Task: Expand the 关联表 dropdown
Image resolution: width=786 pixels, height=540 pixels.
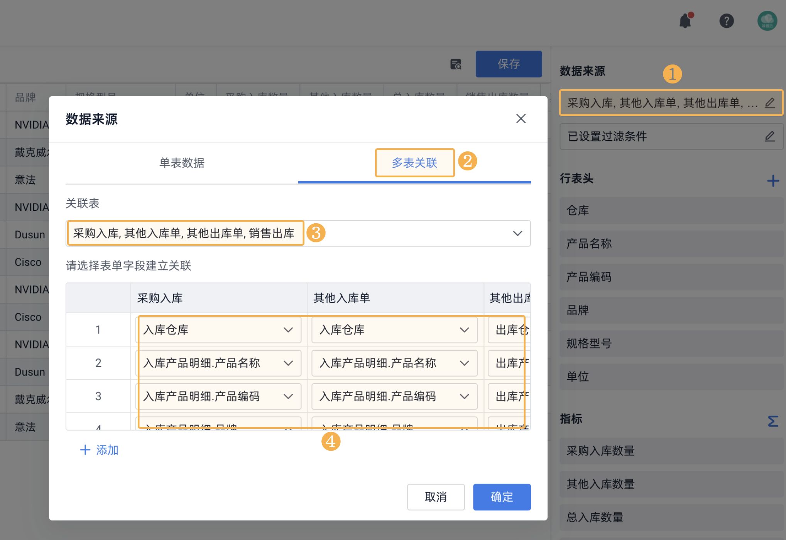Action: [x=517, y=233]
